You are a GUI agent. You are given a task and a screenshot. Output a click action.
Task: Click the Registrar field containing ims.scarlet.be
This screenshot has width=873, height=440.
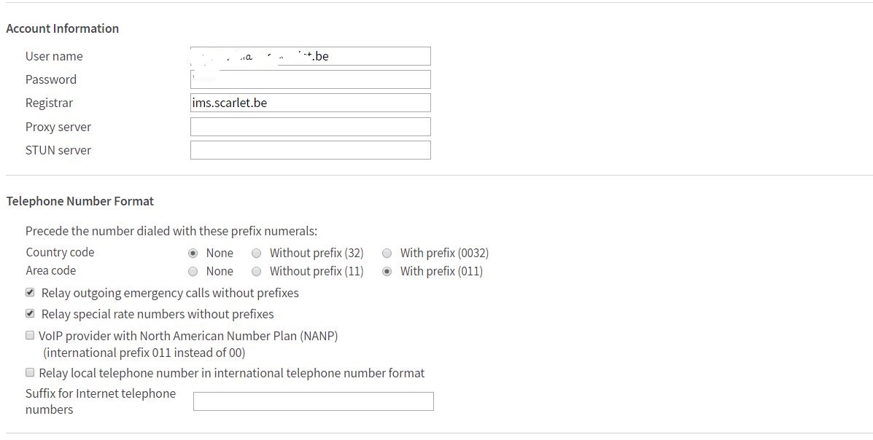pyautogui.click(x=310, y=103)
